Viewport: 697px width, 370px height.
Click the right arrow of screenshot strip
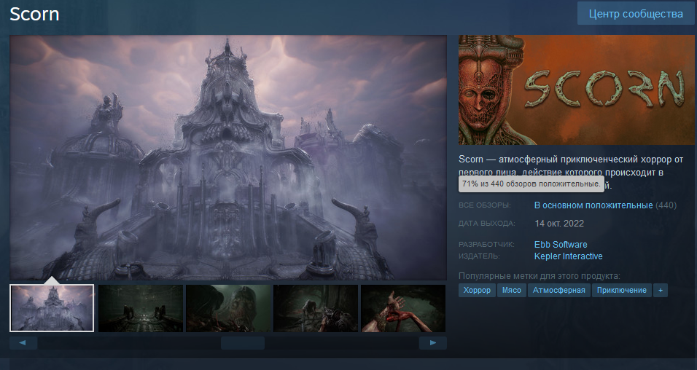coord(432,343)
